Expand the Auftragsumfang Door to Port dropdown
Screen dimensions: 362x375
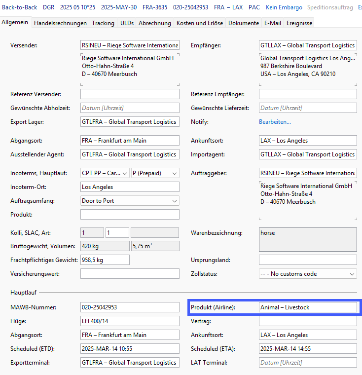coord(130,201)
